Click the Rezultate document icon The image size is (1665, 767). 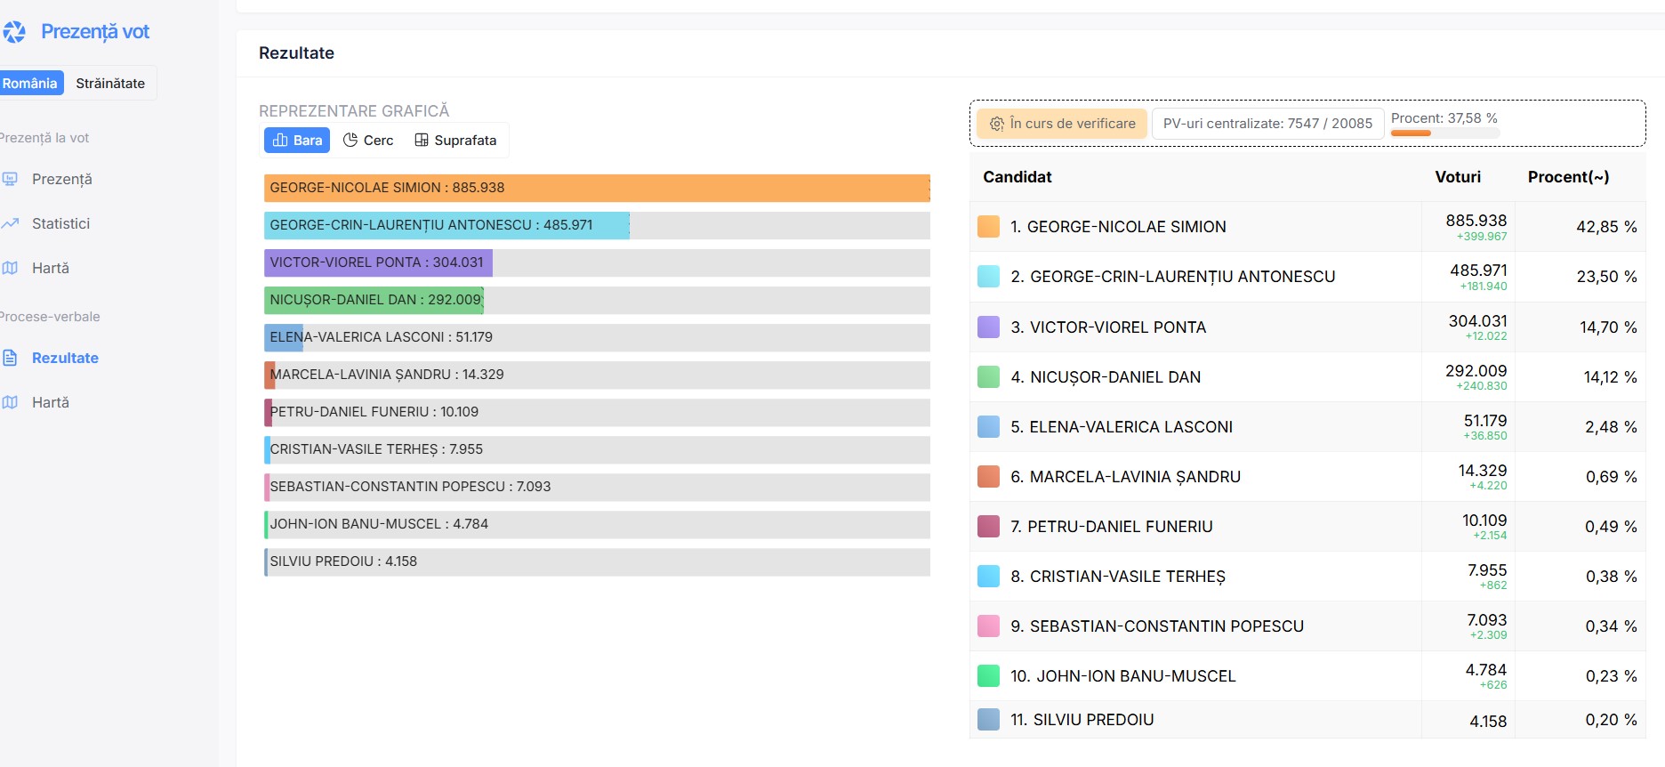point(11,358)
